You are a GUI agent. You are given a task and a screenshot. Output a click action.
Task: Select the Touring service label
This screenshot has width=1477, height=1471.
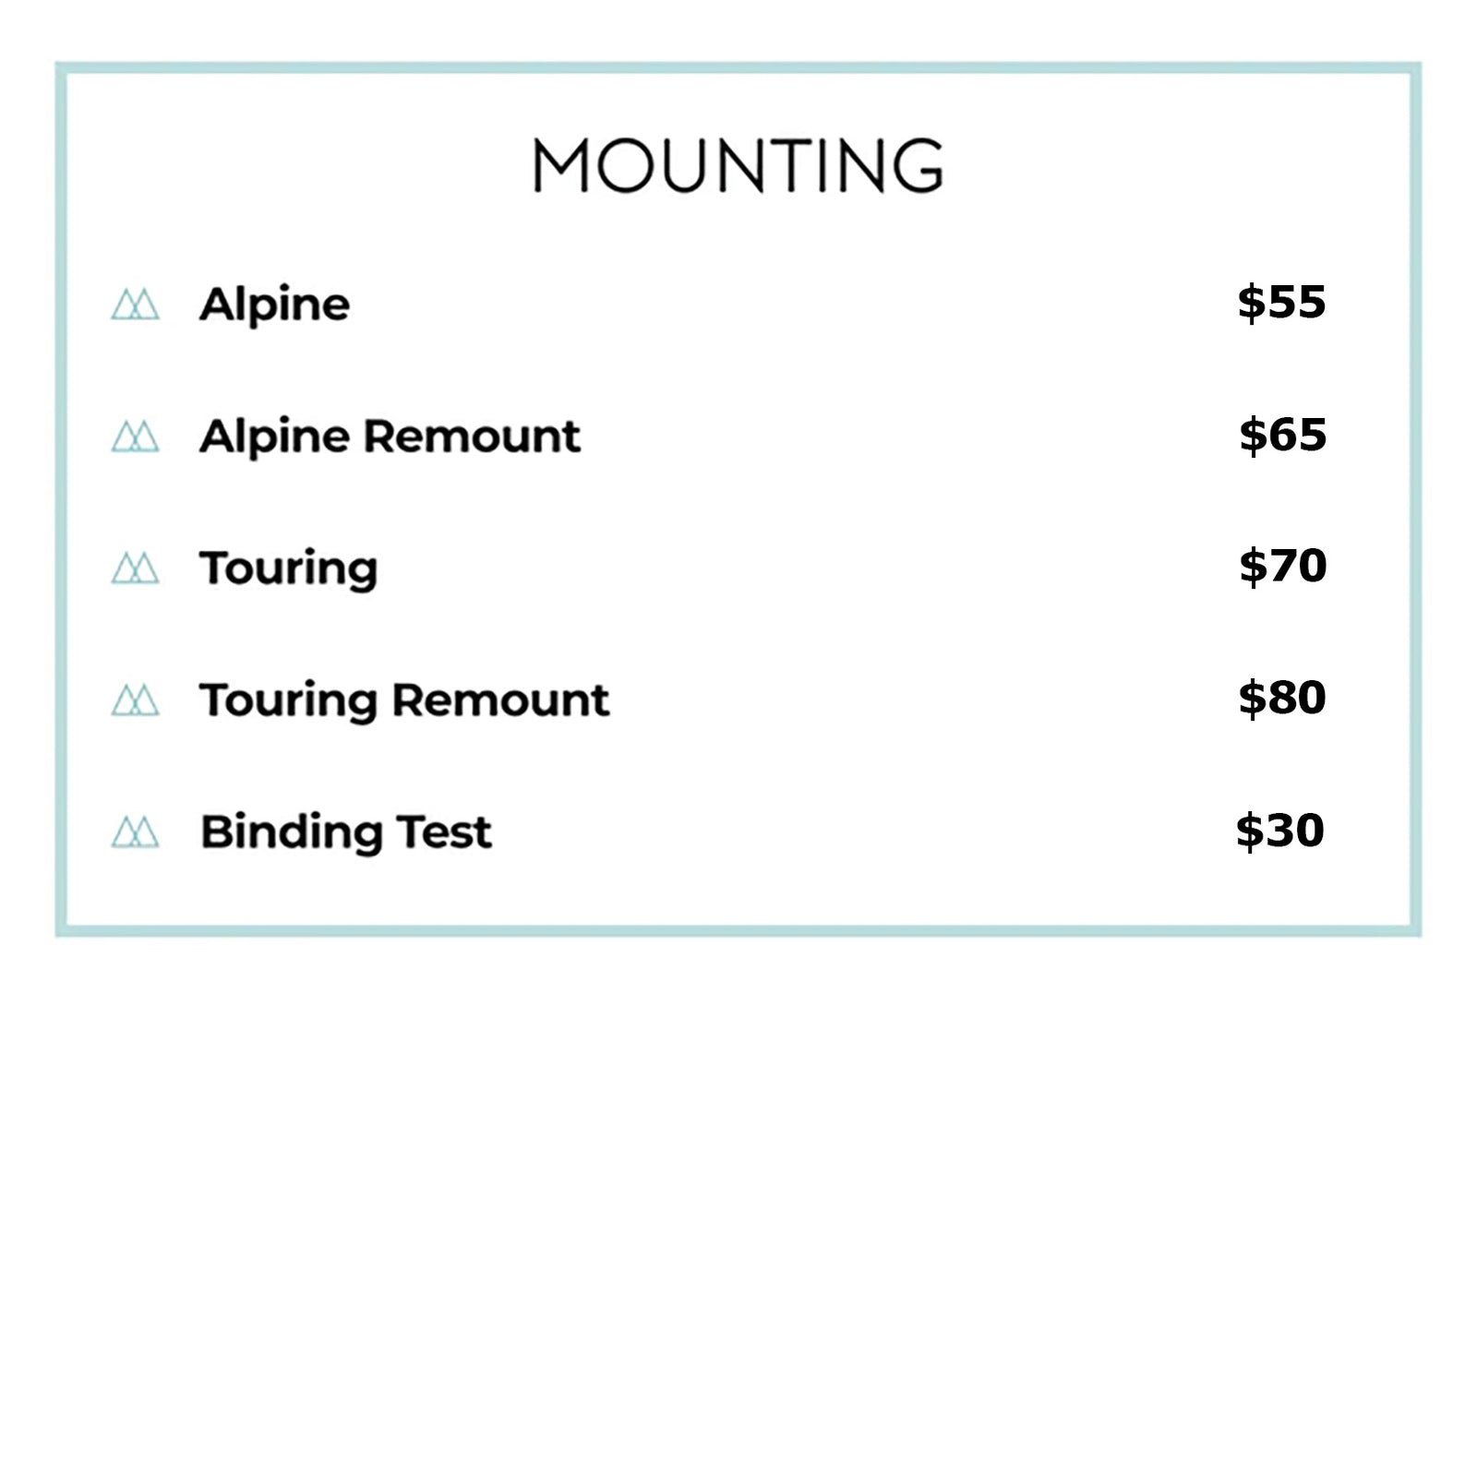coord(288,568)
